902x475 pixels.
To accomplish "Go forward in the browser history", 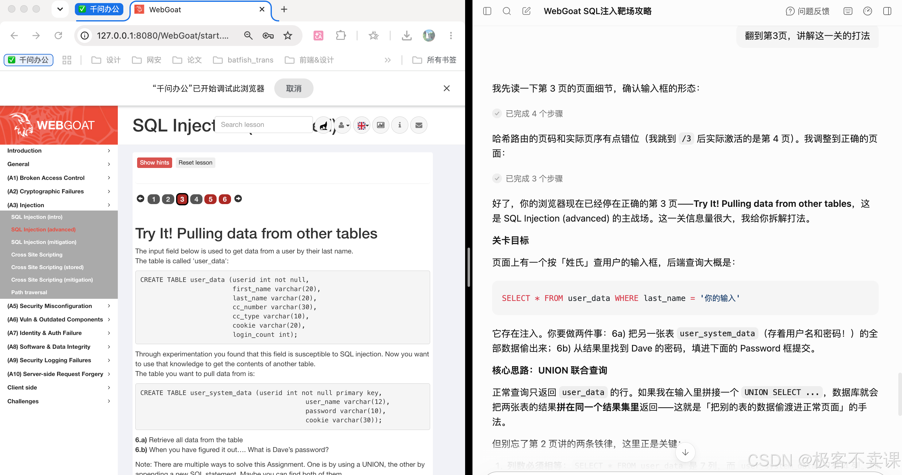I will pos(36,35).
